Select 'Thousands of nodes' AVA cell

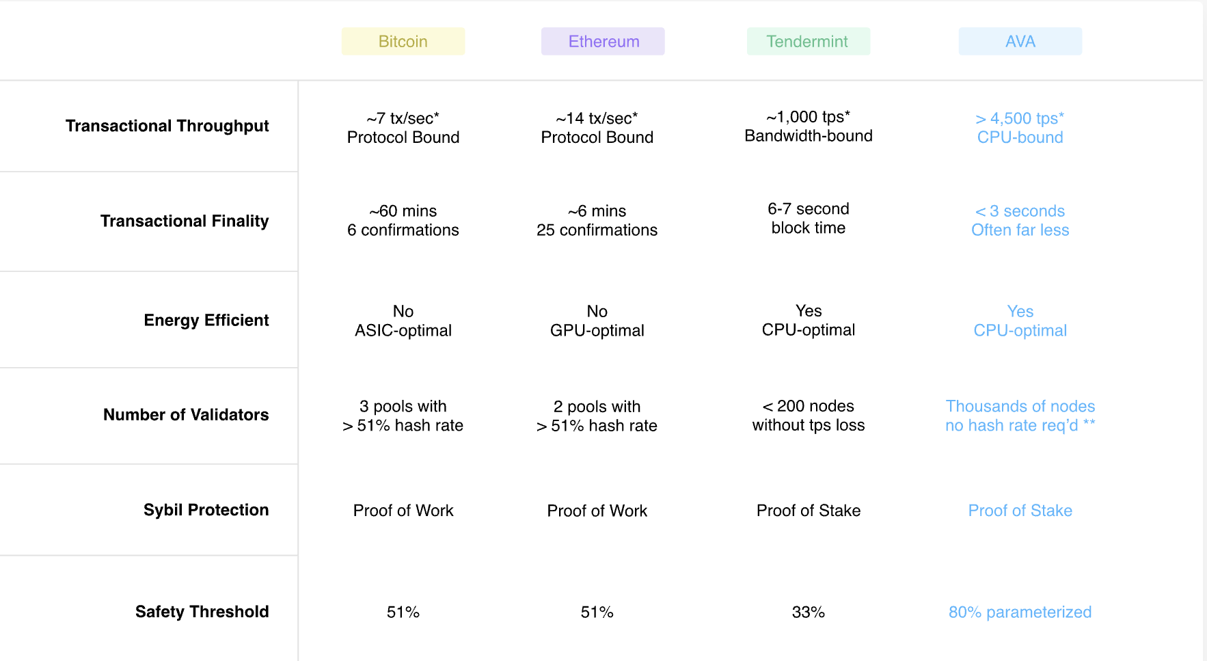coord(1020,416)
